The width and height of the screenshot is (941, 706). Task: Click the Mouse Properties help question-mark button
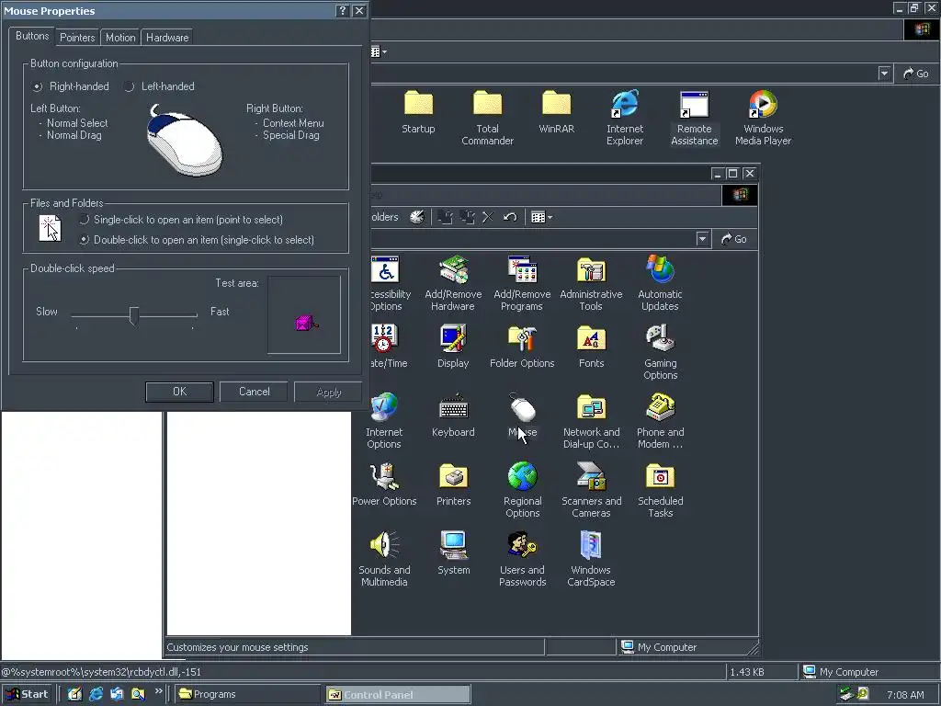[x=342, y=11]
